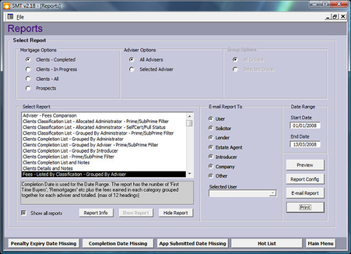
Task: Select Clients - All radio option
Action: 28,79
